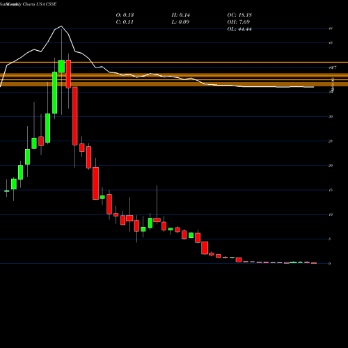The height and width of the screenshot is (348, 348).
Task: Click the '10' price axis label
Action: coord(331,214)
